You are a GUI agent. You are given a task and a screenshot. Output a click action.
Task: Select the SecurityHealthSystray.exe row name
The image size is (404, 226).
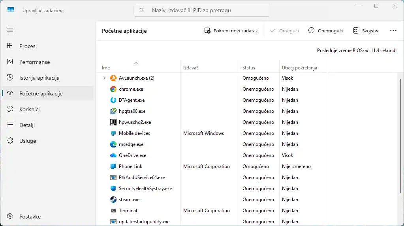[x=145, y=189]
